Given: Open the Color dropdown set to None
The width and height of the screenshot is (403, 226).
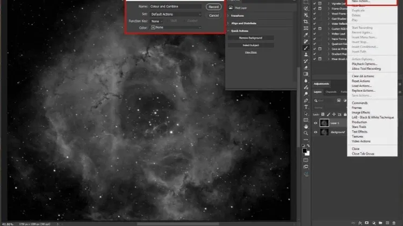Looking at the screenshot, I should pyautogui.click(x=176, y=27).
